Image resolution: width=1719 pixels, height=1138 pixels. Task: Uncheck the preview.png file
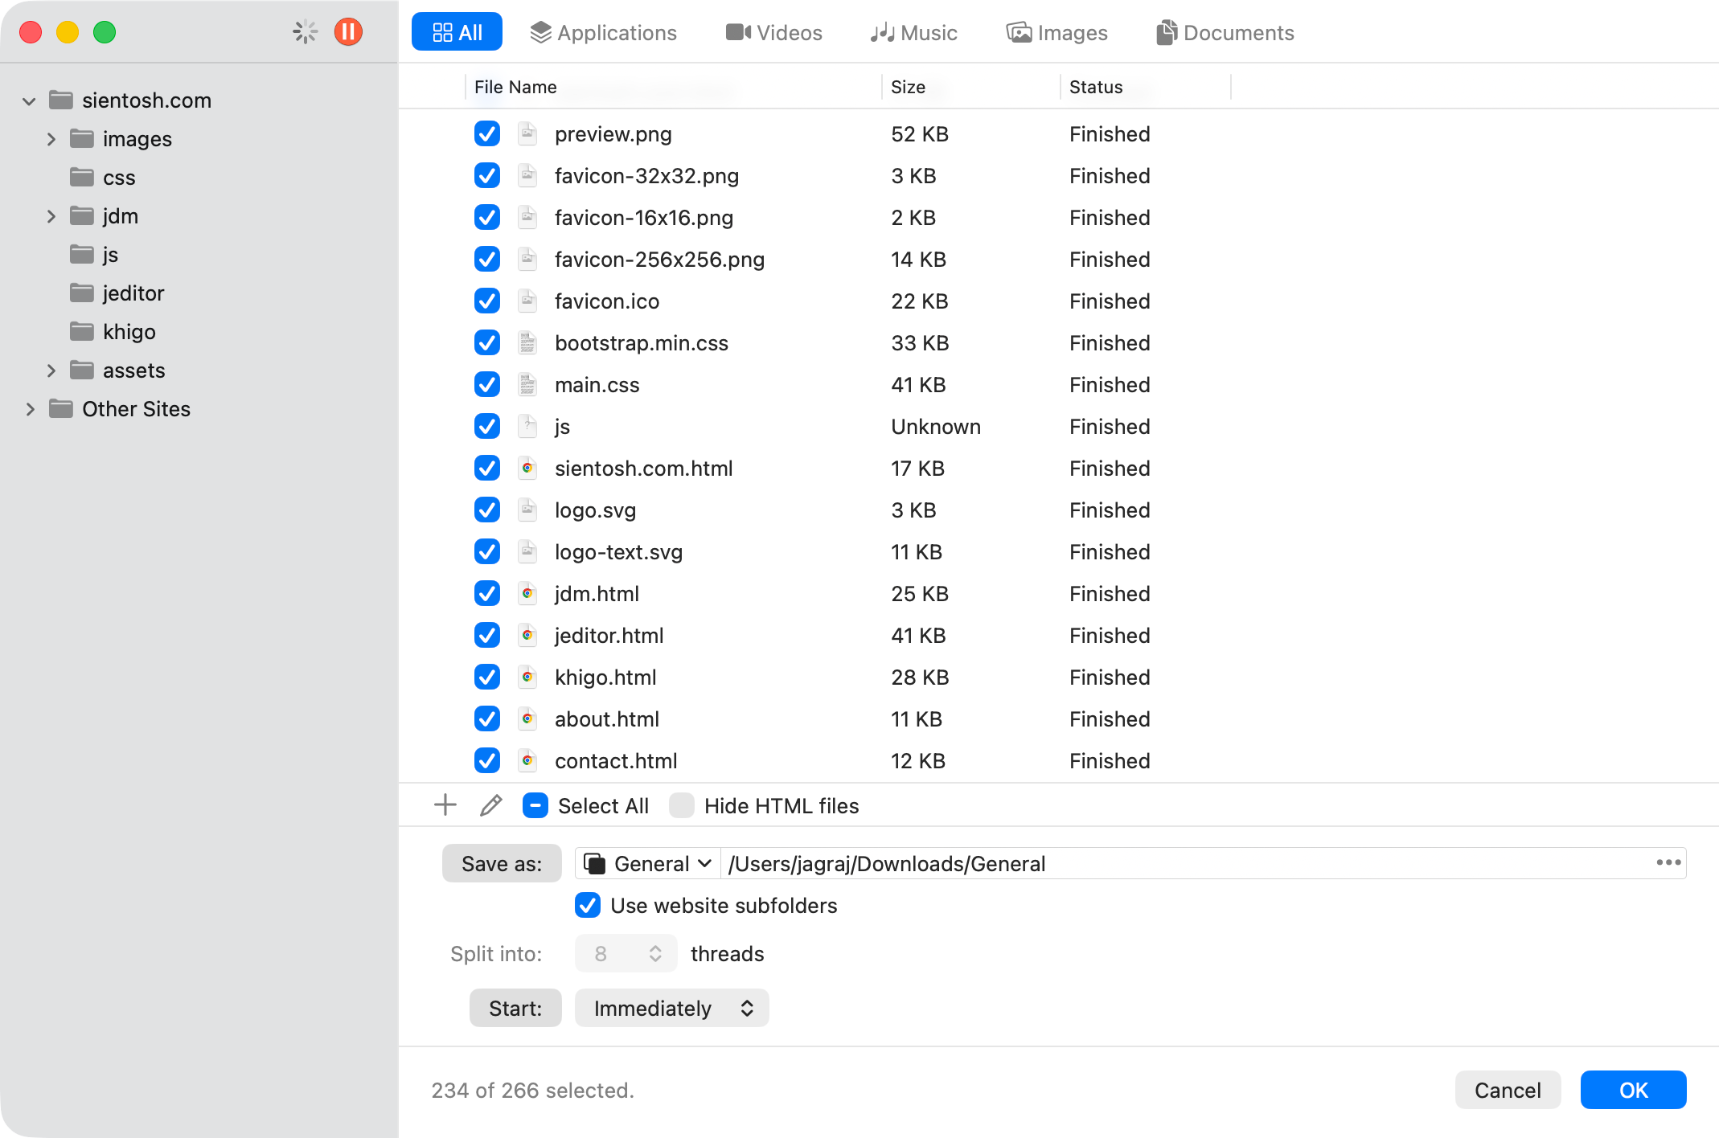pyautogui.click(x=486, y=133)
